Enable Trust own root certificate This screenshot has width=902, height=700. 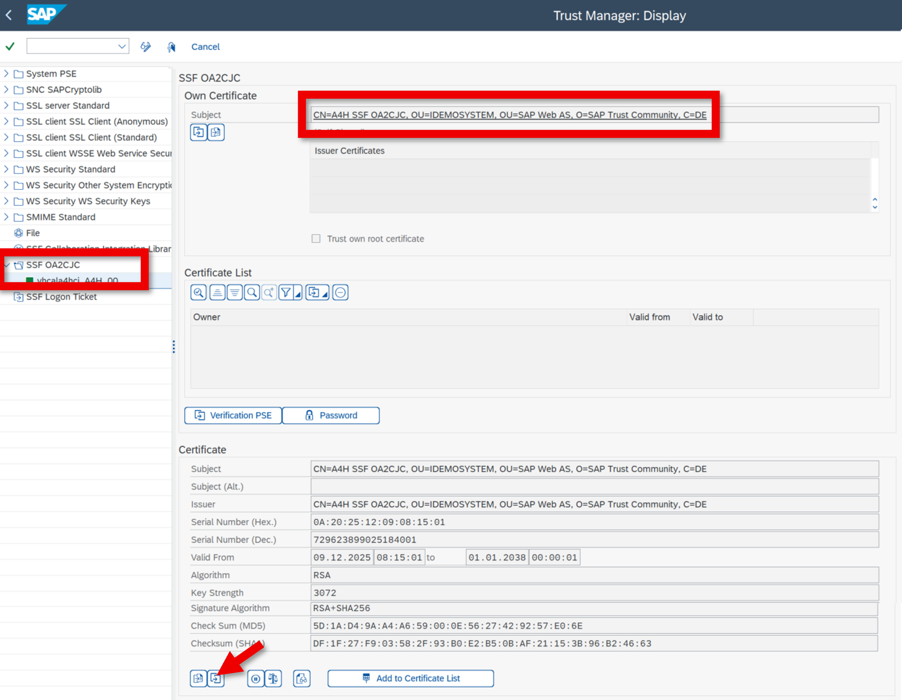(x=316, y=239)
